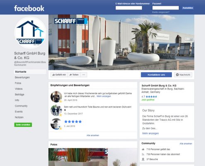This screenshot has width=205, height=166.
Task: Open the Fotos sidebar tab
Action: click(18, 83)
